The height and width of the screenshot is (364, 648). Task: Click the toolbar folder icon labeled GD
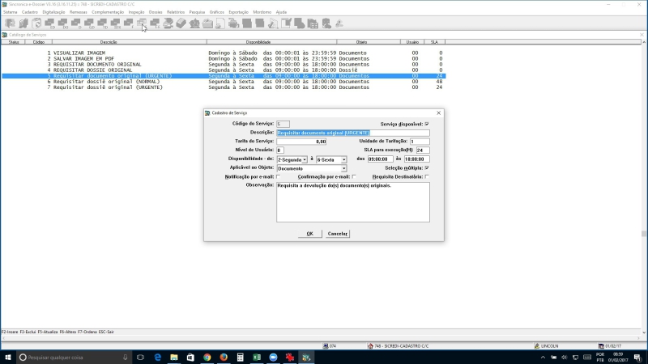click(x=89, y=23)
